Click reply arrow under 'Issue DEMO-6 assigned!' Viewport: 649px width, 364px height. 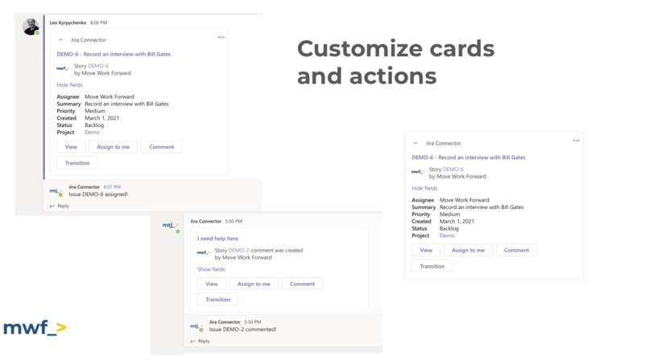click(x=52, y=206)
